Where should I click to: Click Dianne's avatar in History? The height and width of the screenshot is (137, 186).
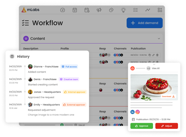tap(30, 67)
